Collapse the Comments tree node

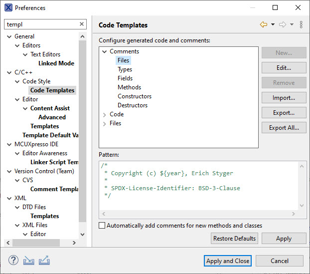click(x=104, y=51)
